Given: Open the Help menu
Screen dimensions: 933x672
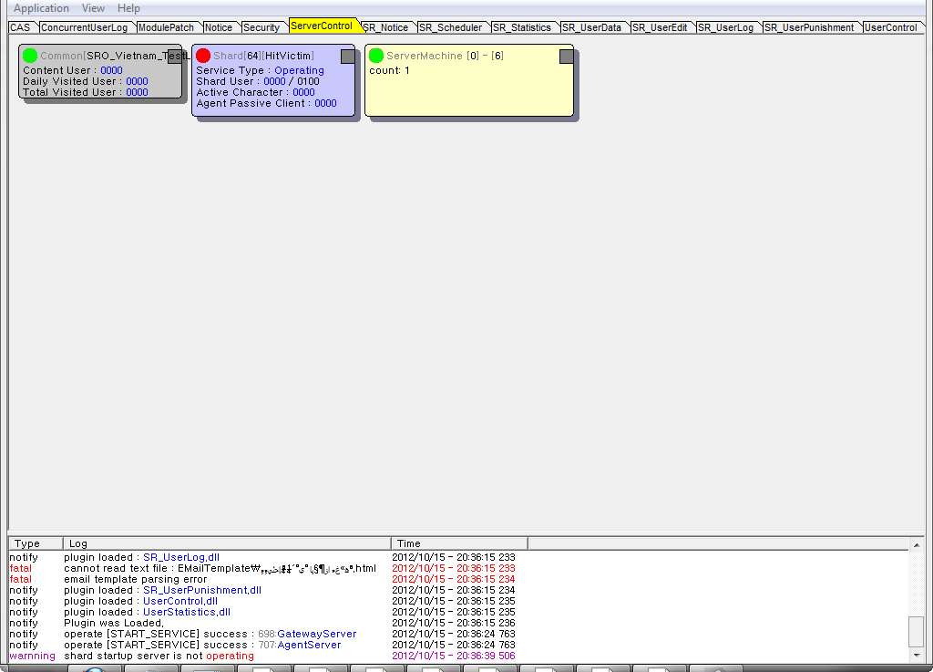Looking at the screenshot, I should click(129, 8).
